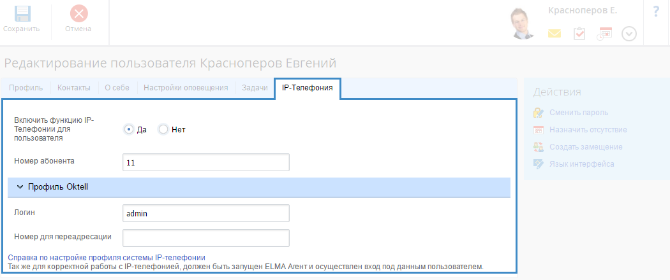Click the Красноперов Е. user name
Viewport: 670px width, 280px height.
583,11
